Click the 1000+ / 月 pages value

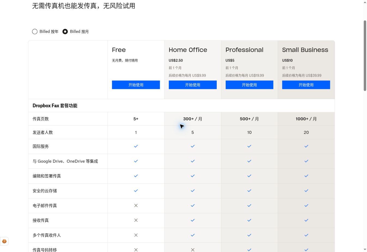point(306,119)
